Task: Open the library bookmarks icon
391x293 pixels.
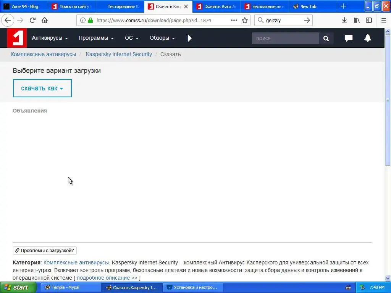Action: [x=357, y=21]
